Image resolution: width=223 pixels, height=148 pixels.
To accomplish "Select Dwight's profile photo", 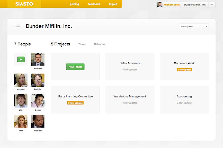I will pyautogui.click(x=38, y=80).
